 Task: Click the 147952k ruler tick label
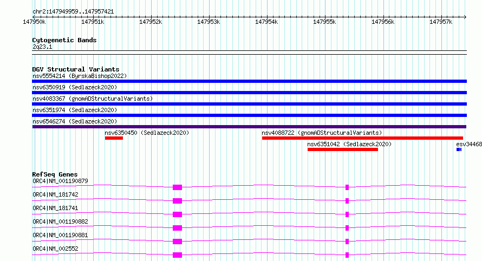(x=151, y=22)
